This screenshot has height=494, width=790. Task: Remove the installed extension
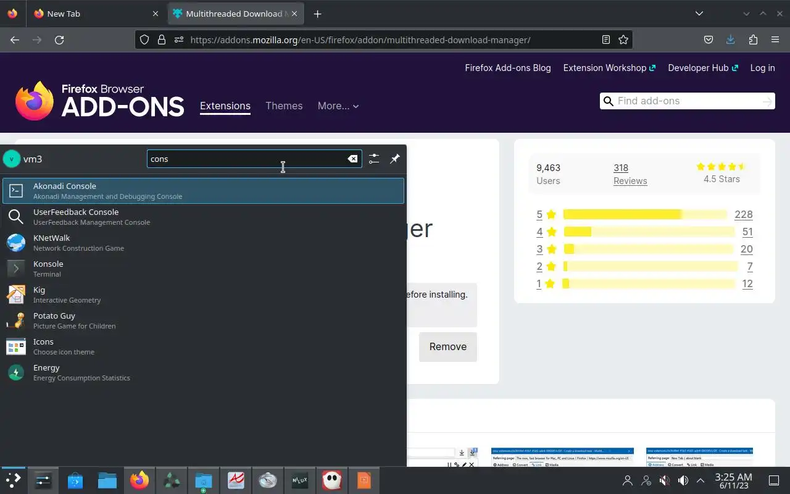(x=448, y=346)
